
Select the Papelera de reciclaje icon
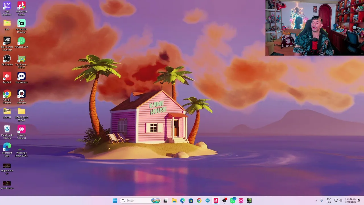click(7, 132)
